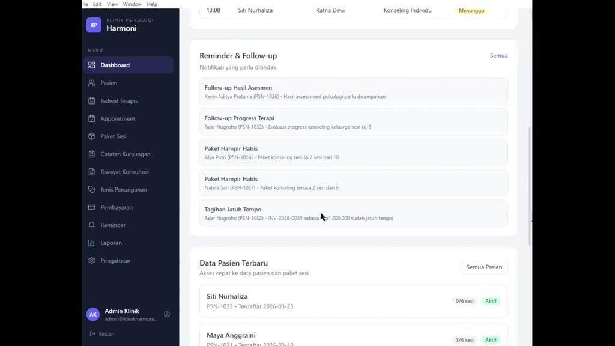Click the Appointment calendar-check icon
Viewport: 615px width, 346px height.
92,118
